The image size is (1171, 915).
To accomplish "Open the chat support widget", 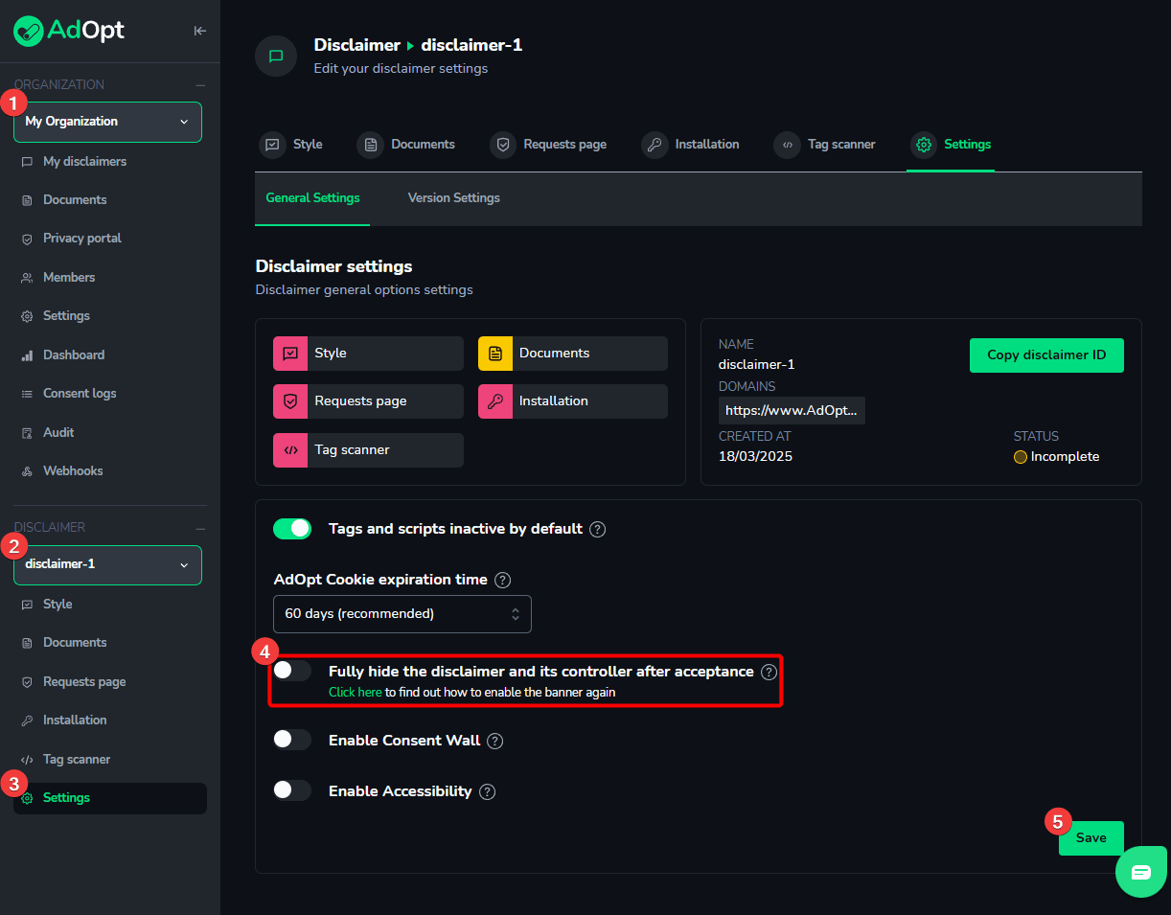I will tap(1141, 872).
